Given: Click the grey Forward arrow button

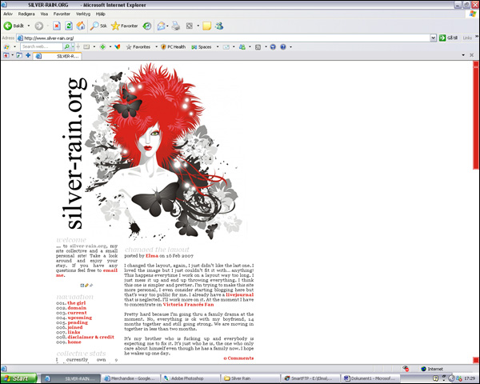Looking at the screenshot, I should (x=38, y=26).
